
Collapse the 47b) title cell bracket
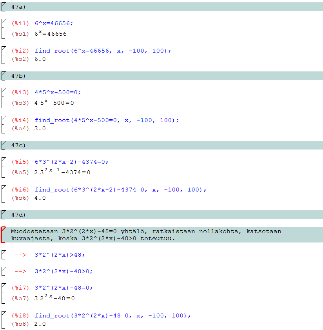click(3, 76)
